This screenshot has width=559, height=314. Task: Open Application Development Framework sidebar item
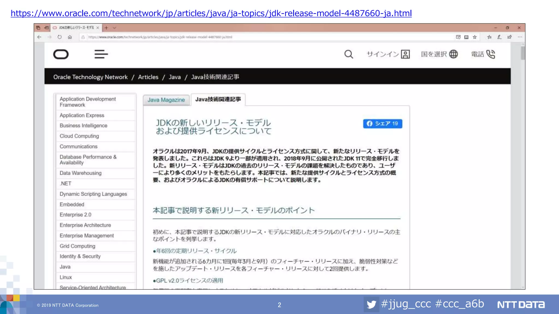96,102
